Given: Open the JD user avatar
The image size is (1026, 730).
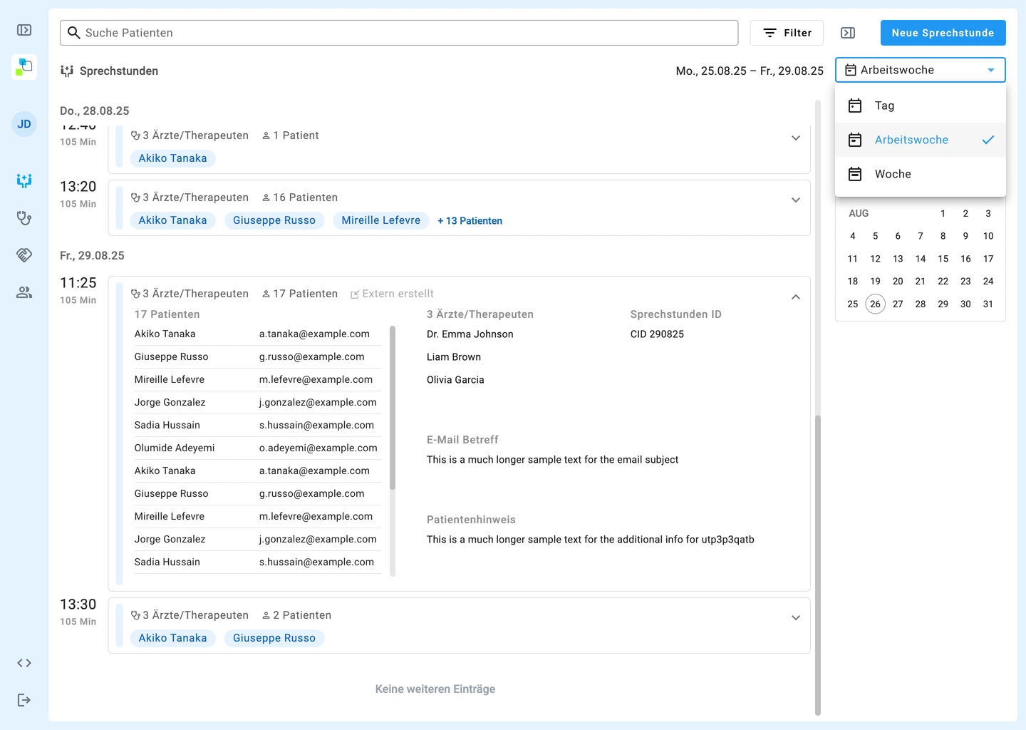Looking at the screenshot, I should (x=24, y=124).
